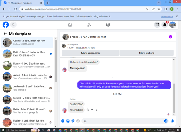Open Danny - 1 bed 2 bath conversation
The image size is (181, 132).
click(x=27, y=65)
